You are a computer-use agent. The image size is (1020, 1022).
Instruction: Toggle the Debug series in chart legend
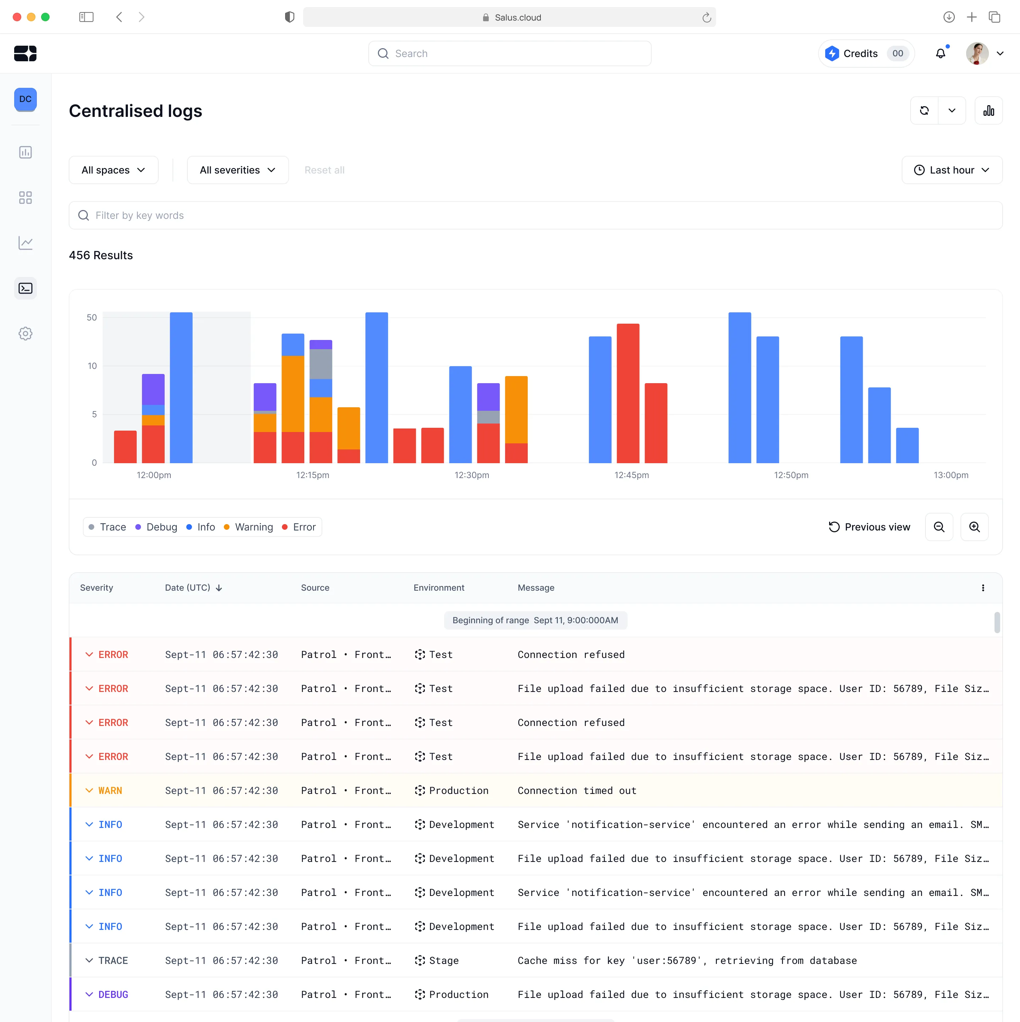[157, 527]
